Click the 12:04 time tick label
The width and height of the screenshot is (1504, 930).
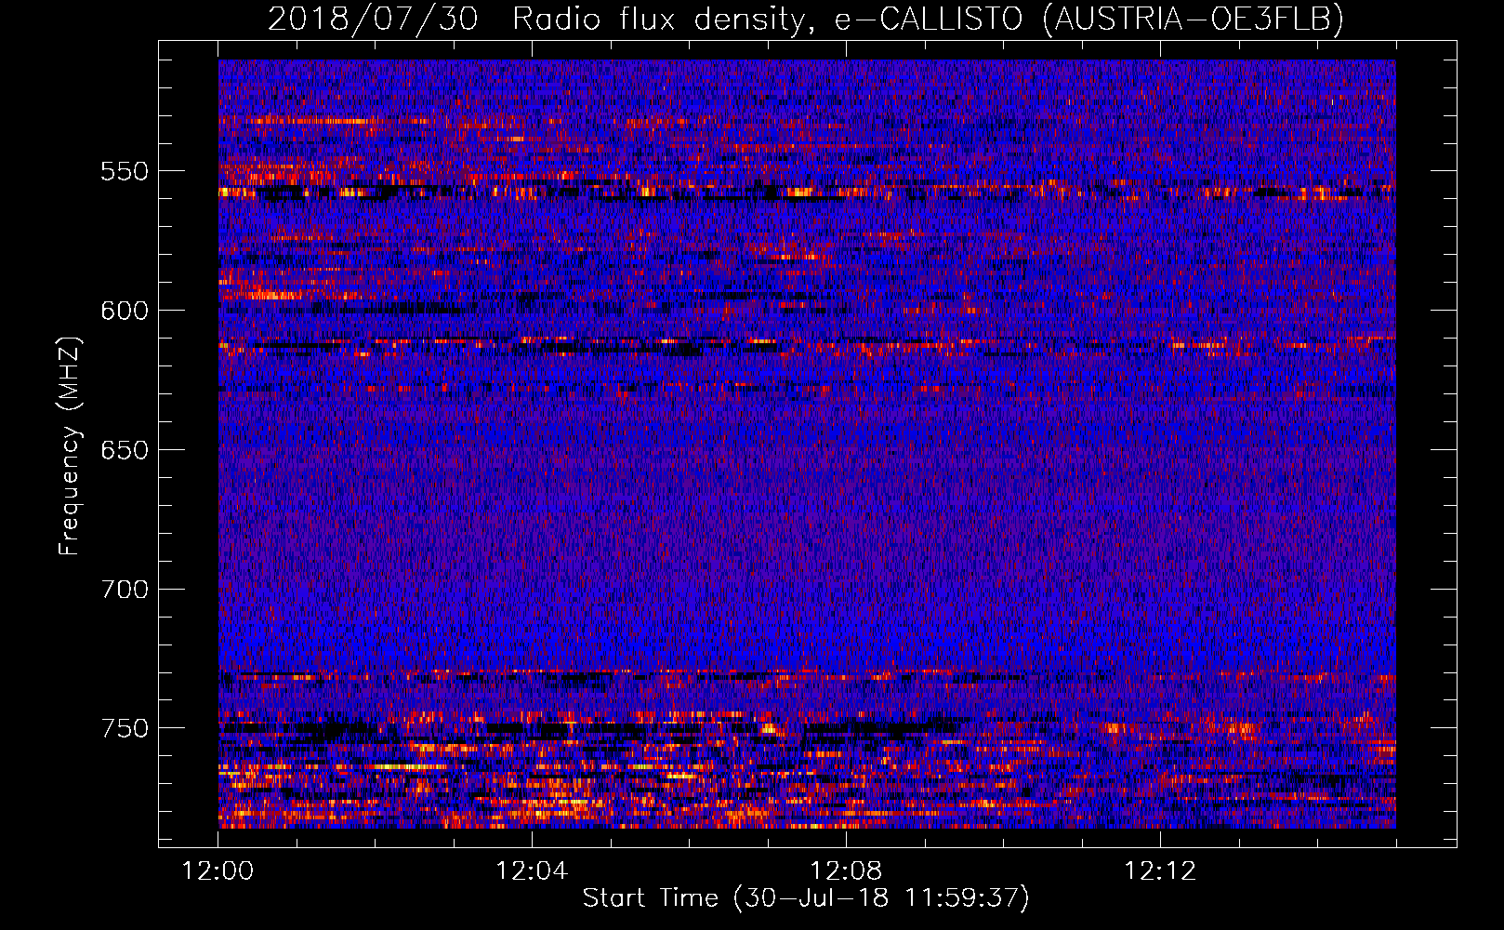pos(532,871)
